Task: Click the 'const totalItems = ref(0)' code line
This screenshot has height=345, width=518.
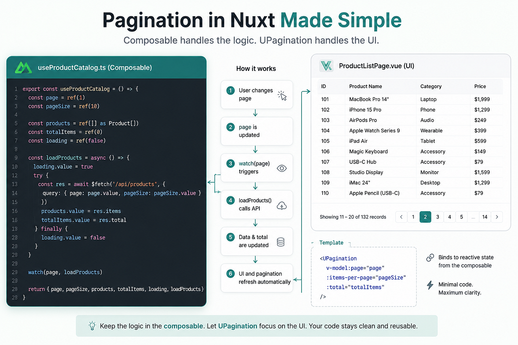Action: tap(65, 132)
